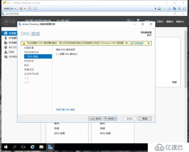Image resolution: width=189 pixels, height=152 pixels.
Task: Click BPA 结果 in the left dashboard tile
Action: click(59, 133)
